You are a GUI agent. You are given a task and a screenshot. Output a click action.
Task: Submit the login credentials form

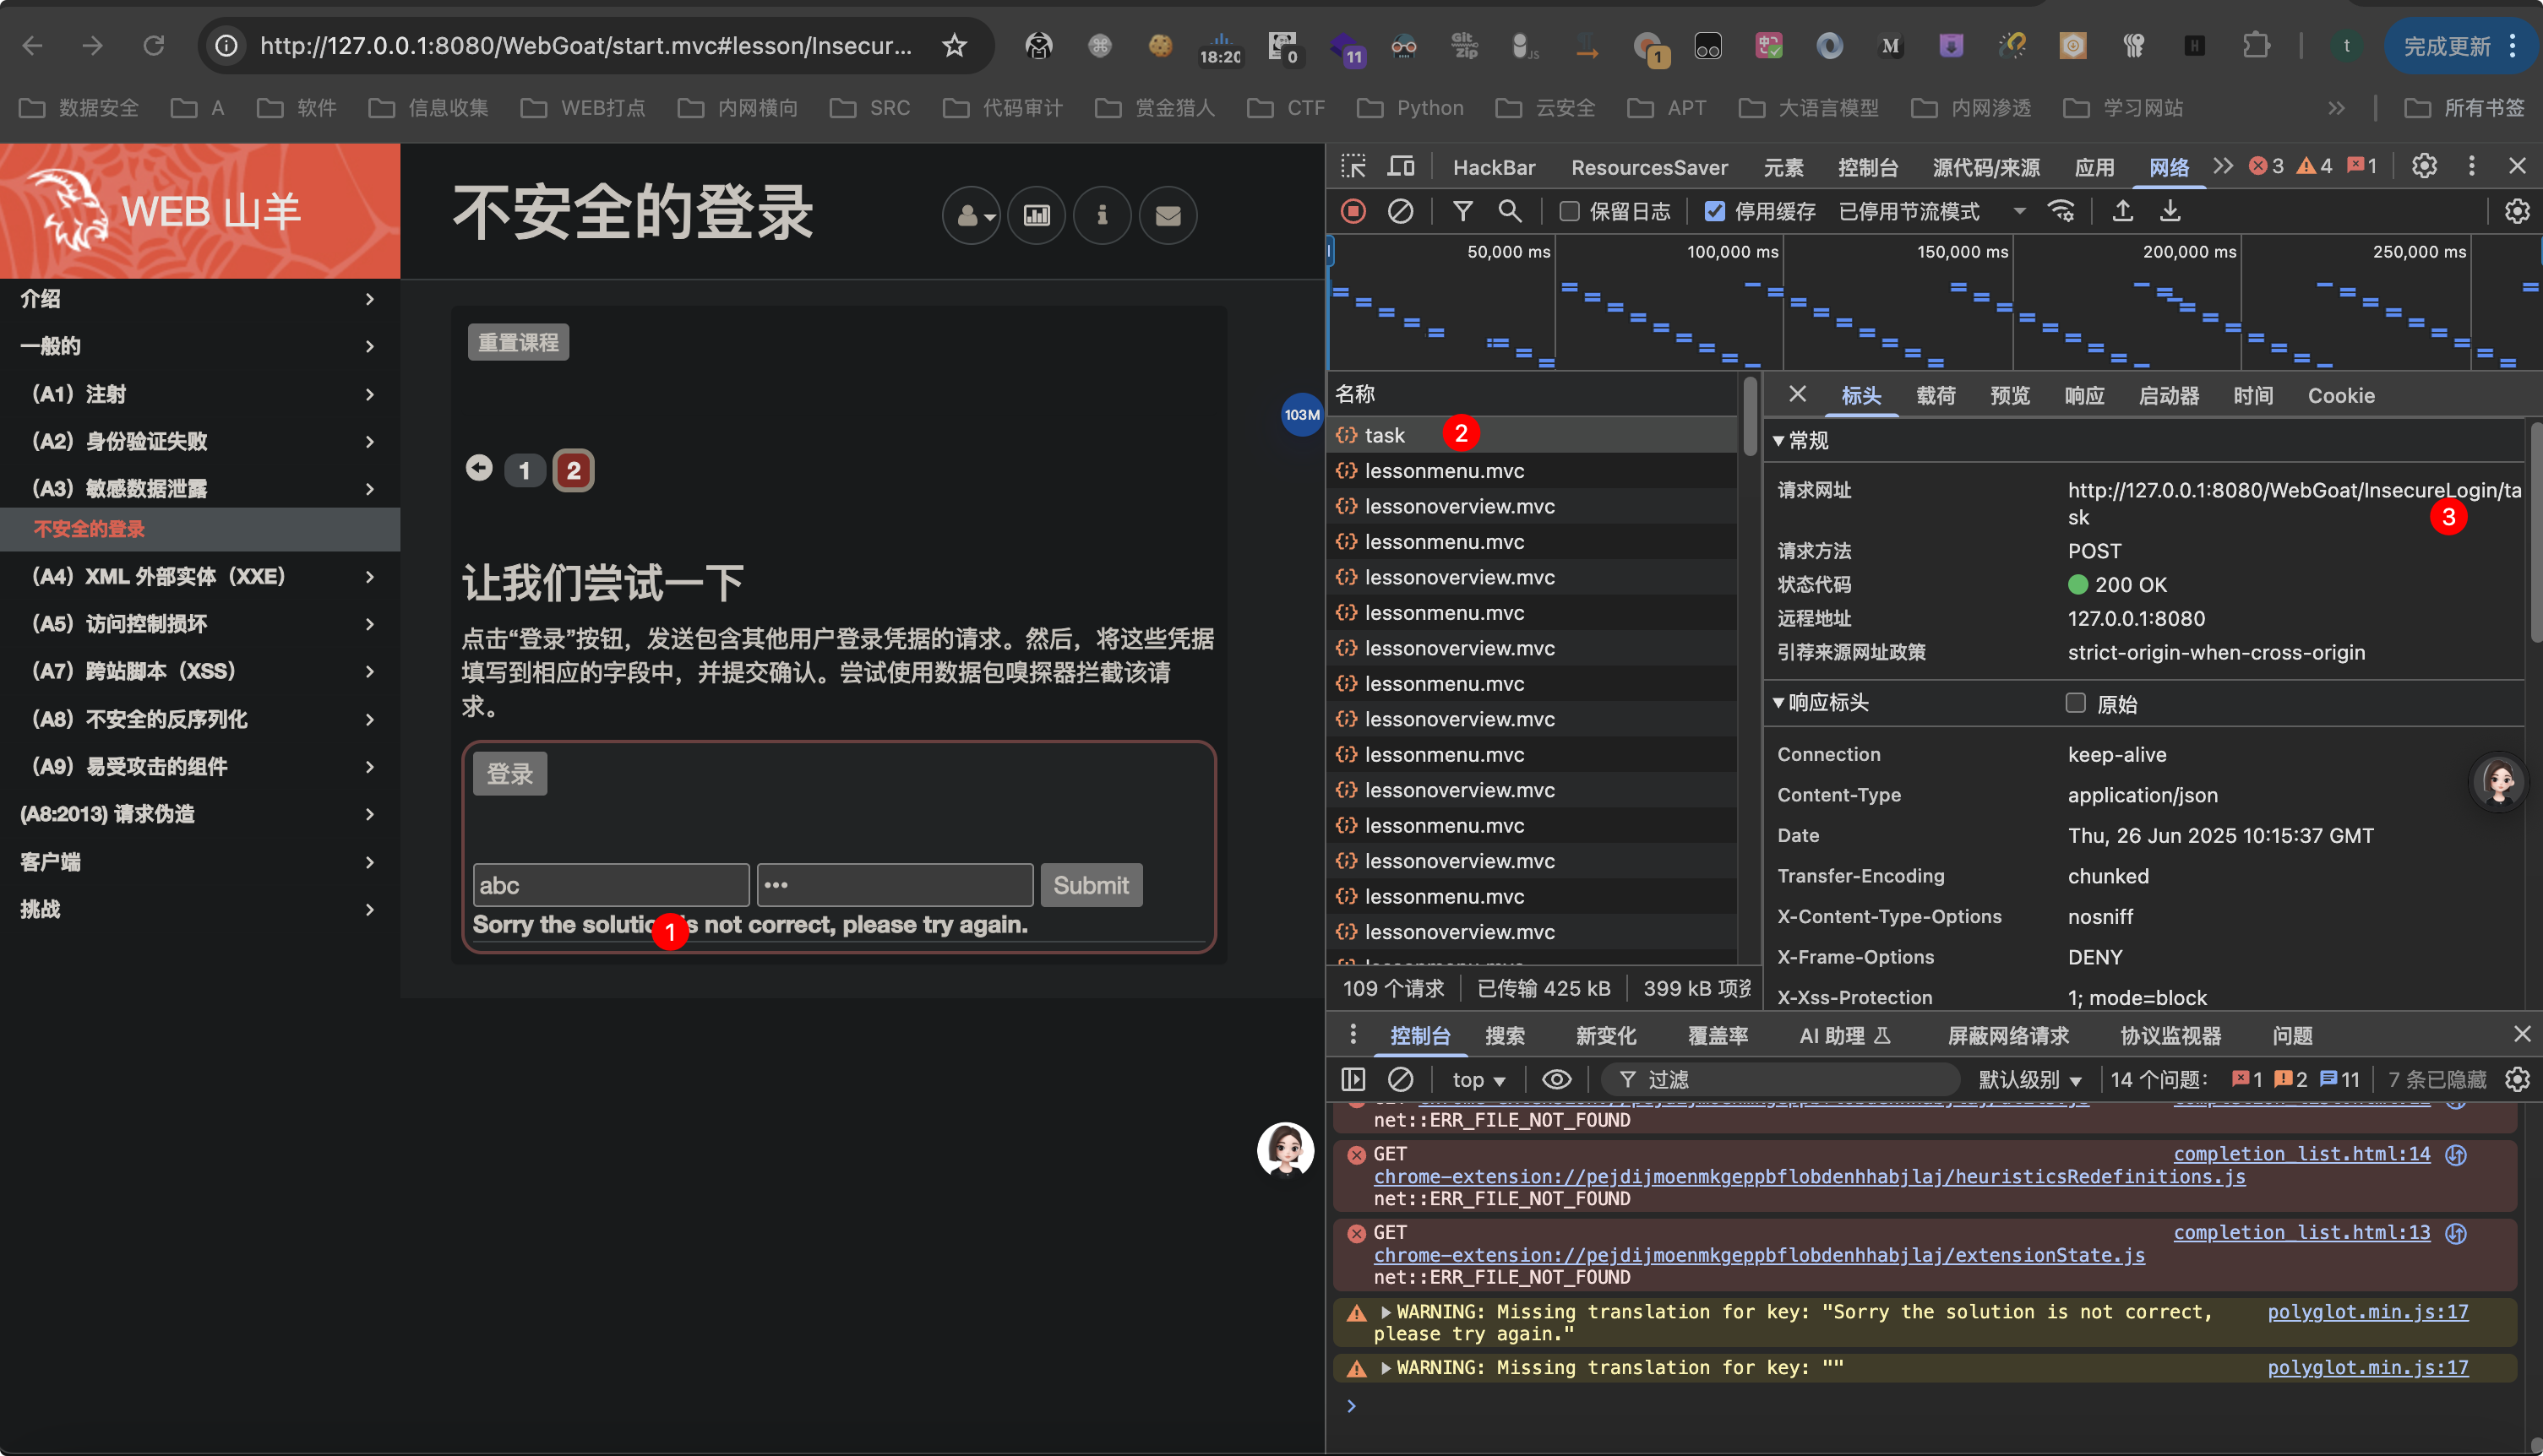1091,885
